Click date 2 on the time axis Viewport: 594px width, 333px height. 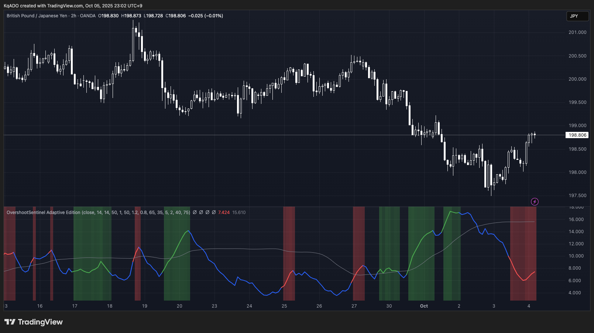459,306
